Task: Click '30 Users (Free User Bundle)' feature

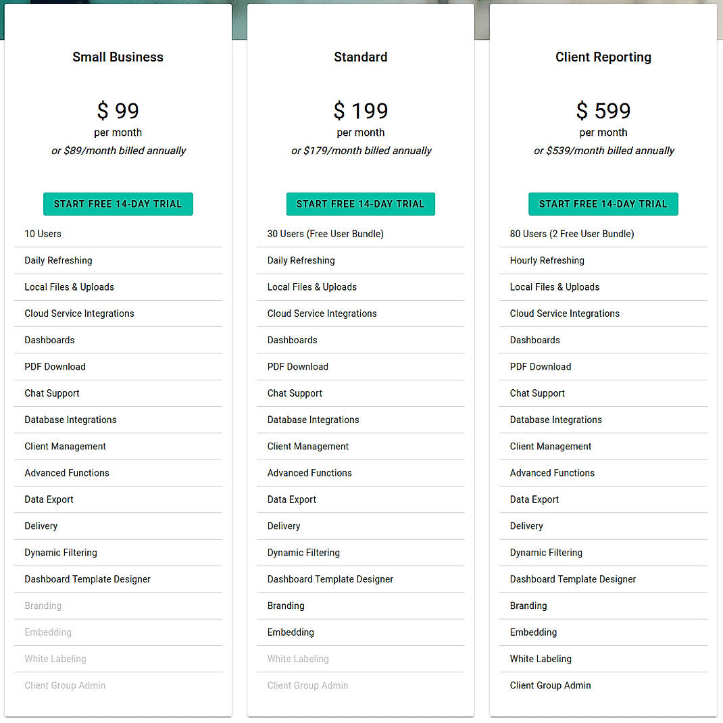Action: (325, 234)
